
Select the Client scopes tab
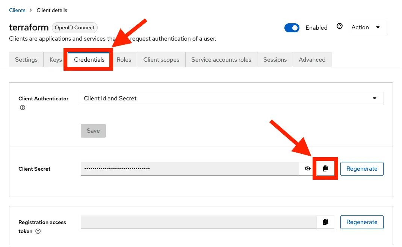161,59
